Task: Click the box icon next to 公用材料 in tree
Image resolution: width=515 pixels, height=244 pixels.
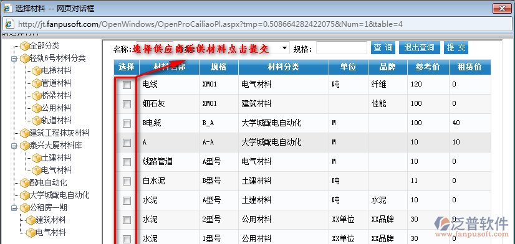Action: [x=36, y=108]
